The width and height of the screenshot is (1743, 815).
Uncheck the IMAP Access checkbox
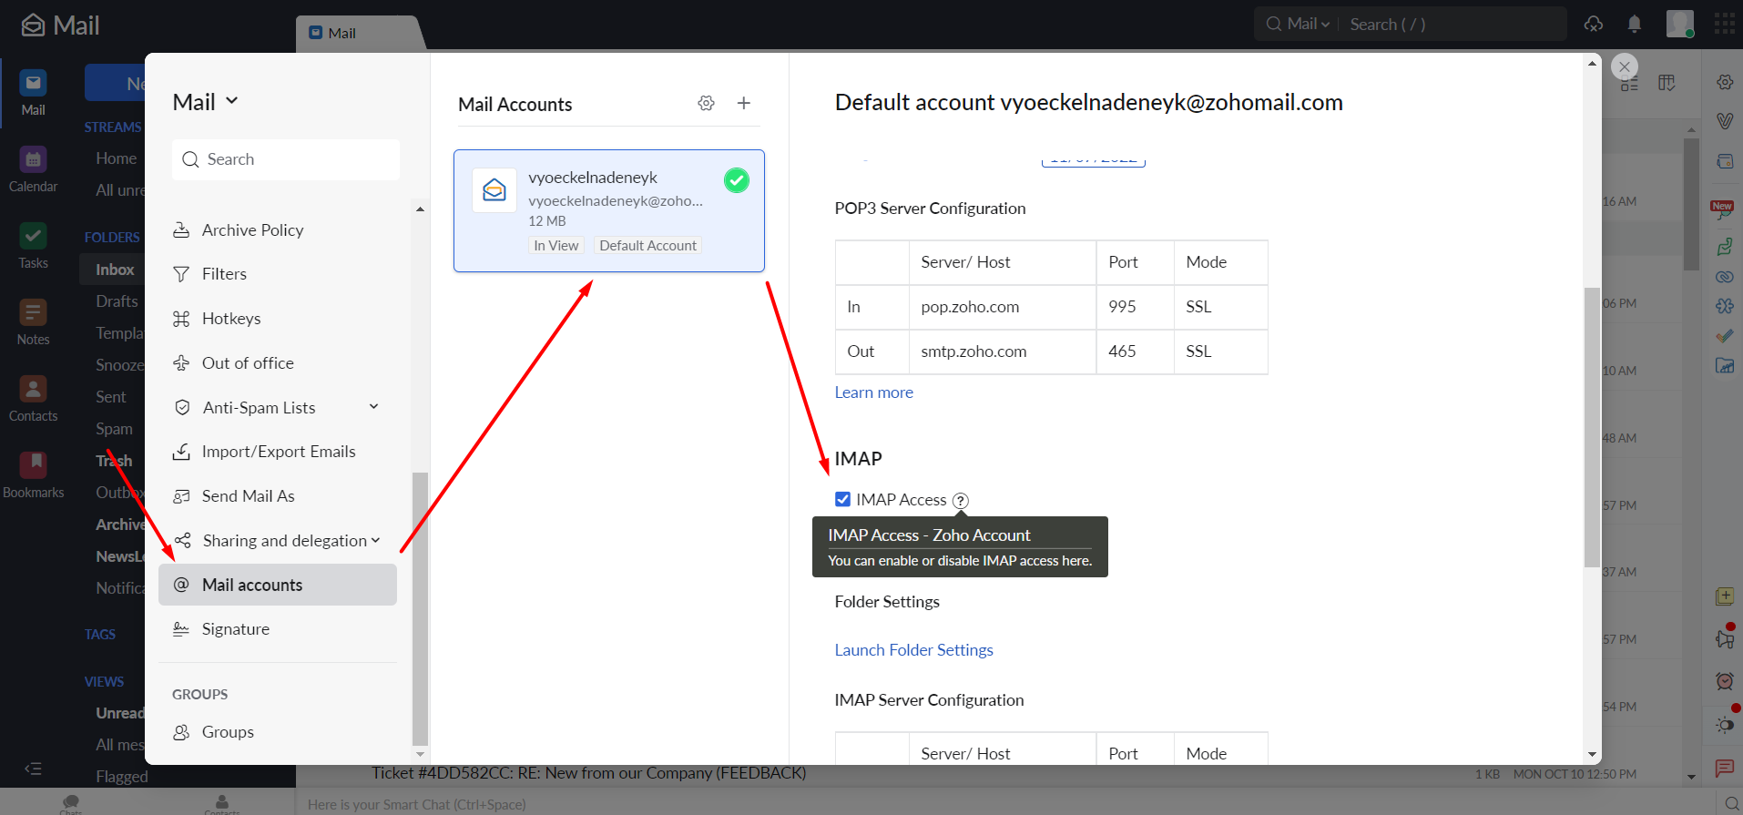tap(842, 499)
